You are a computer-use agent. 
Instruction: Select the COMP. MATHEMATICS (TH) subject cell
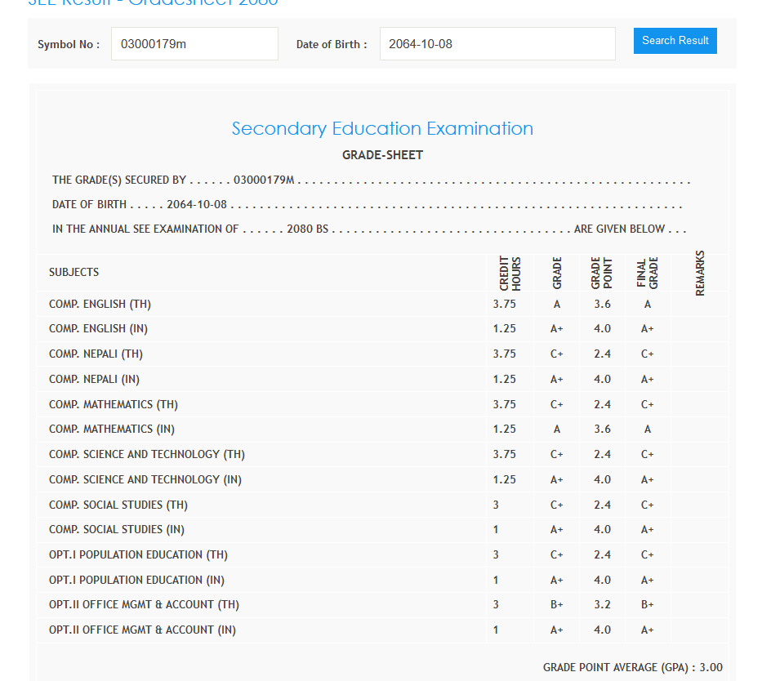[x=114, y=405]
